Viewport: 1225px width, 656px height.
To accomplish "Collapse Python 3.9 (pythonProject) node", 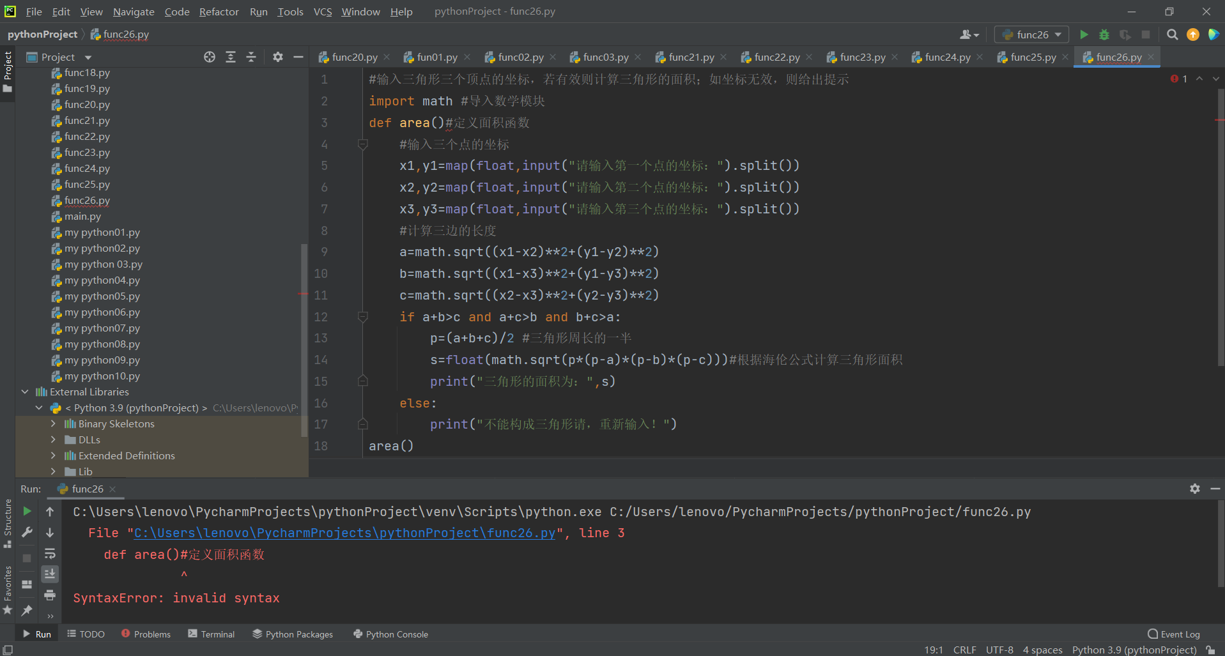I will [x=39, y=408].
